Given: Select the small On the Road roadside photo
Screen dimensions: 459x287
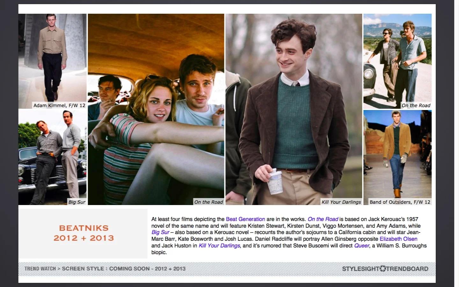Looking at the screenshot, I should pyautogui.click(x=397, y=61).
